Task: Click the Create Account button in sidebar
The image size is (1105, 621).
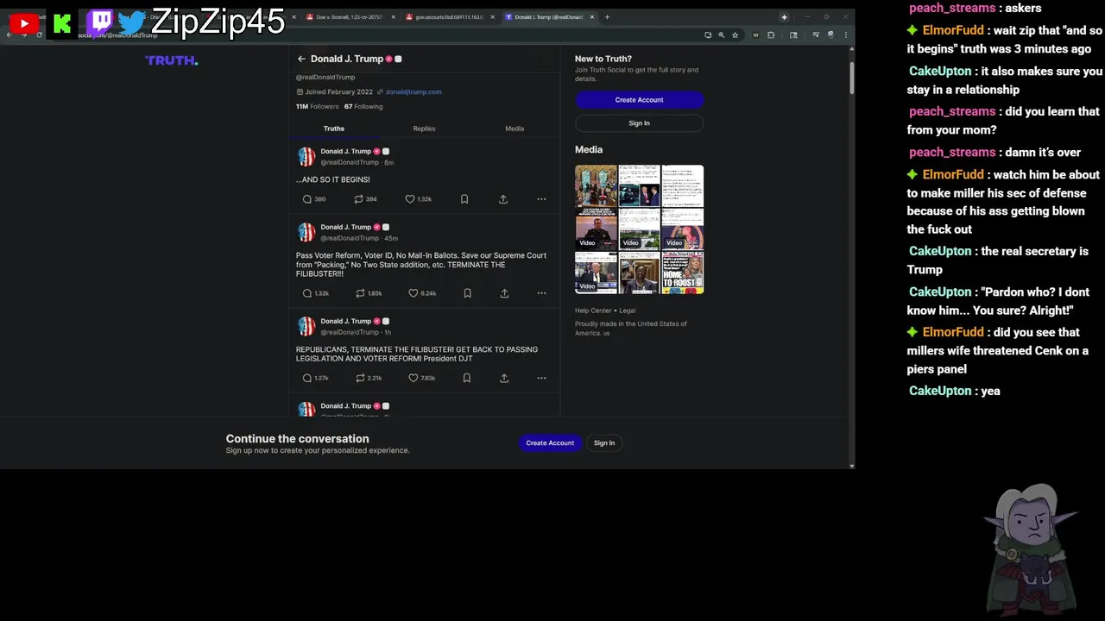Action: pos(639,100)
